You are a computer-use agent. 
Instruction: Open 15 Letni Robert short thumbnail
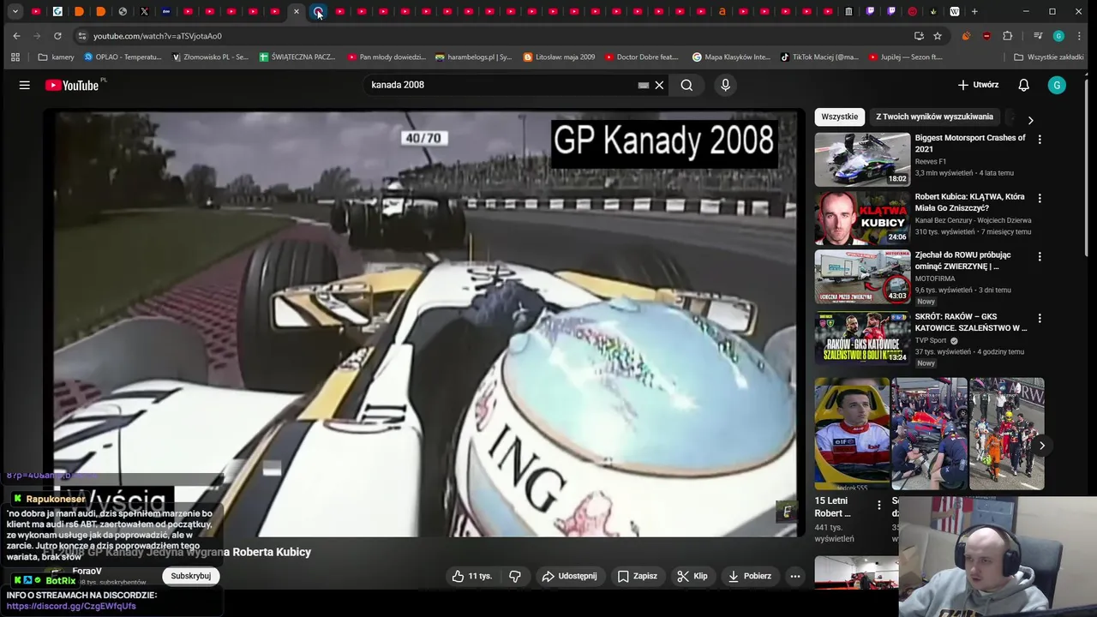[852, 434]
